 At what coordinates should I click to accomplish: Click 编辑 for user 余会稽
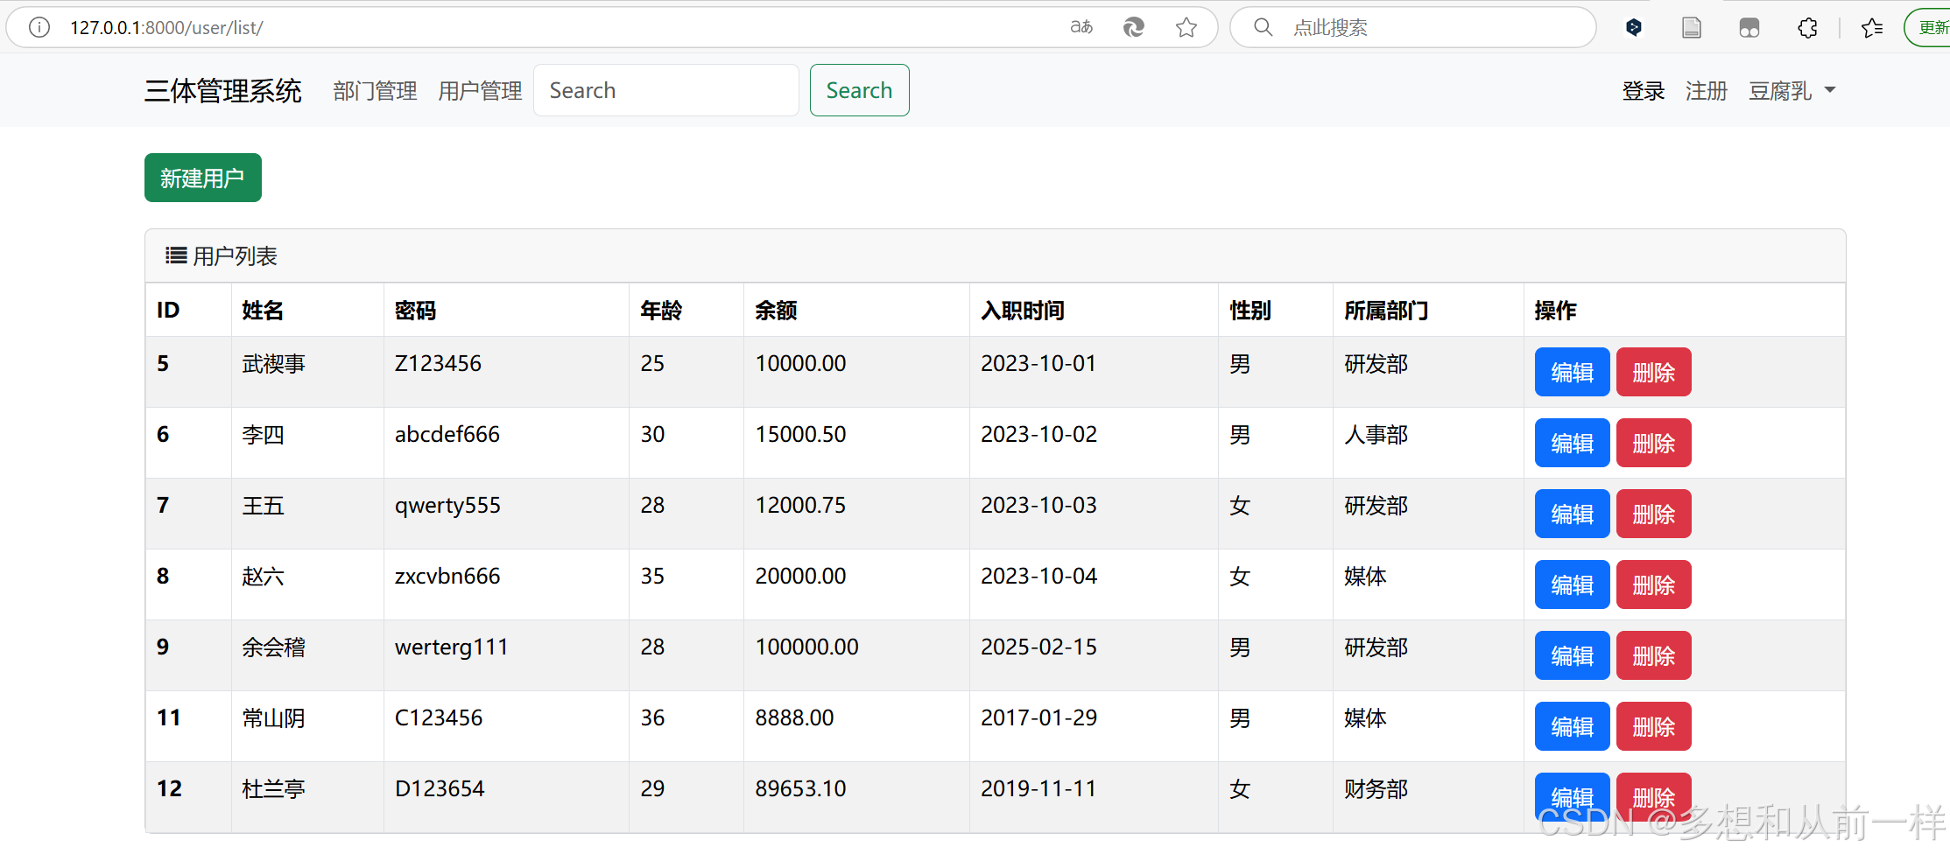coord(1572,655)
